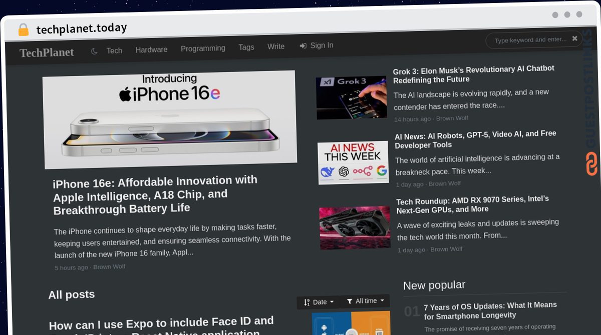Screen dimensions: 601x335
Task: Click the TechPlanet logo
Action: tap(47, 52)
